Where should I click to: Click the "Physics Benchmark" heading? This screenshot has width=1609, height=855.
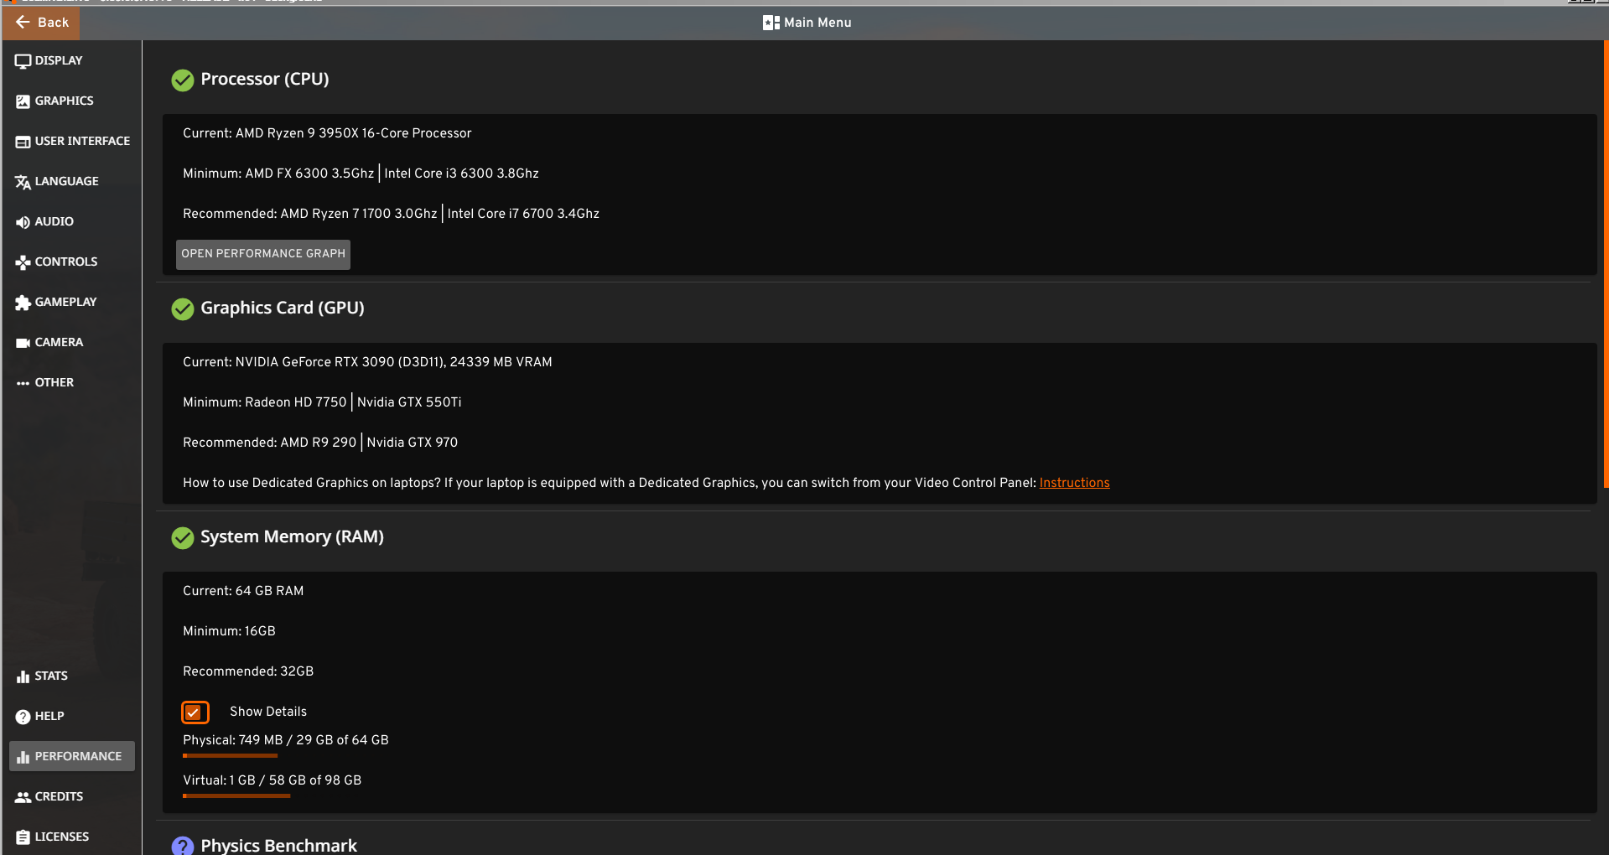pos(278,845)
